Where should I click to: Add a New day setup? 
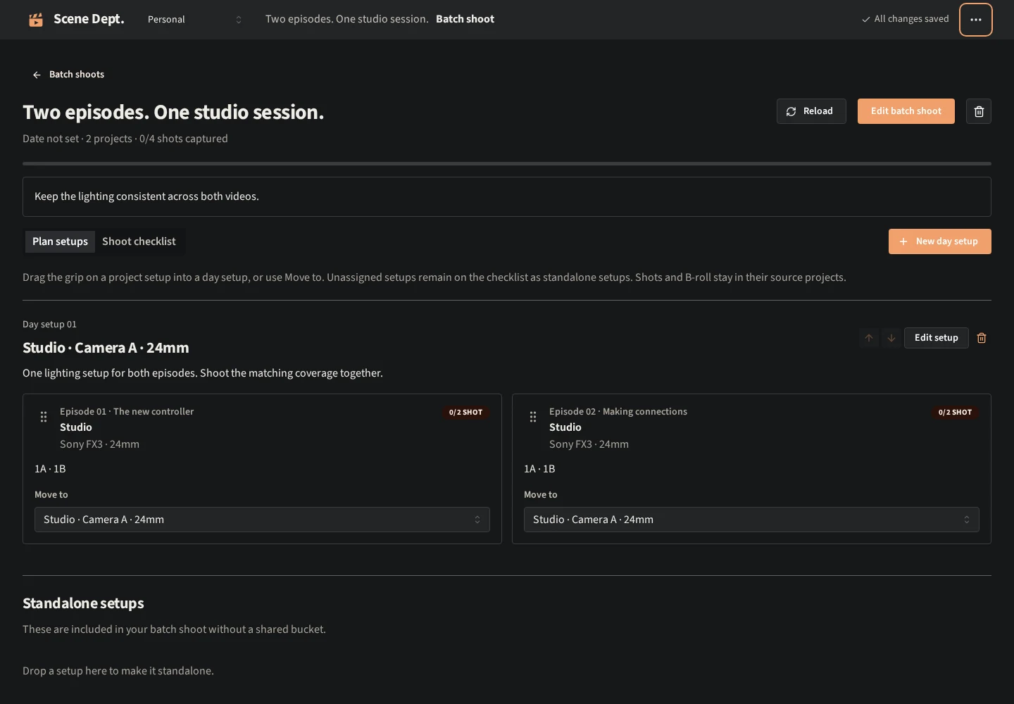point(940,241)
